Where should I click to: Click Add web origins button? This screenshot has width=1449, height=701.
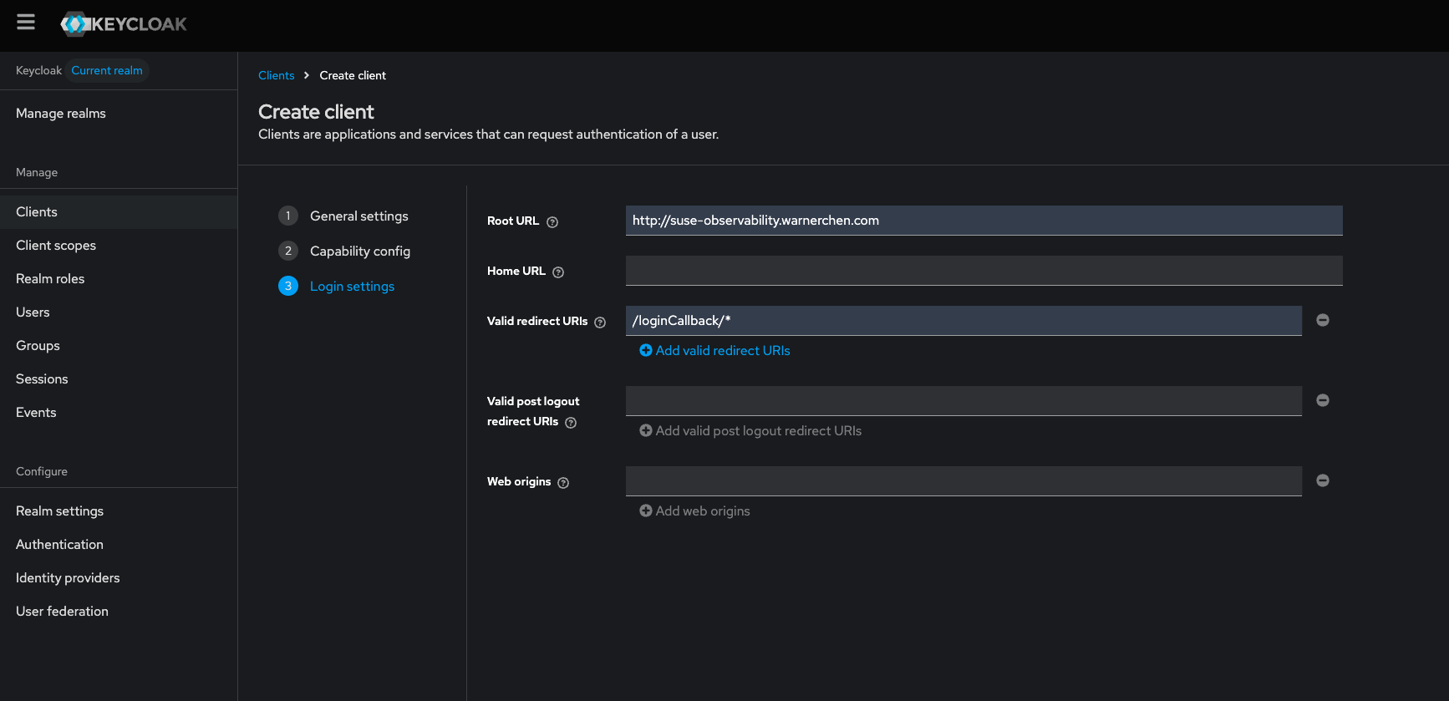(694, 511)
